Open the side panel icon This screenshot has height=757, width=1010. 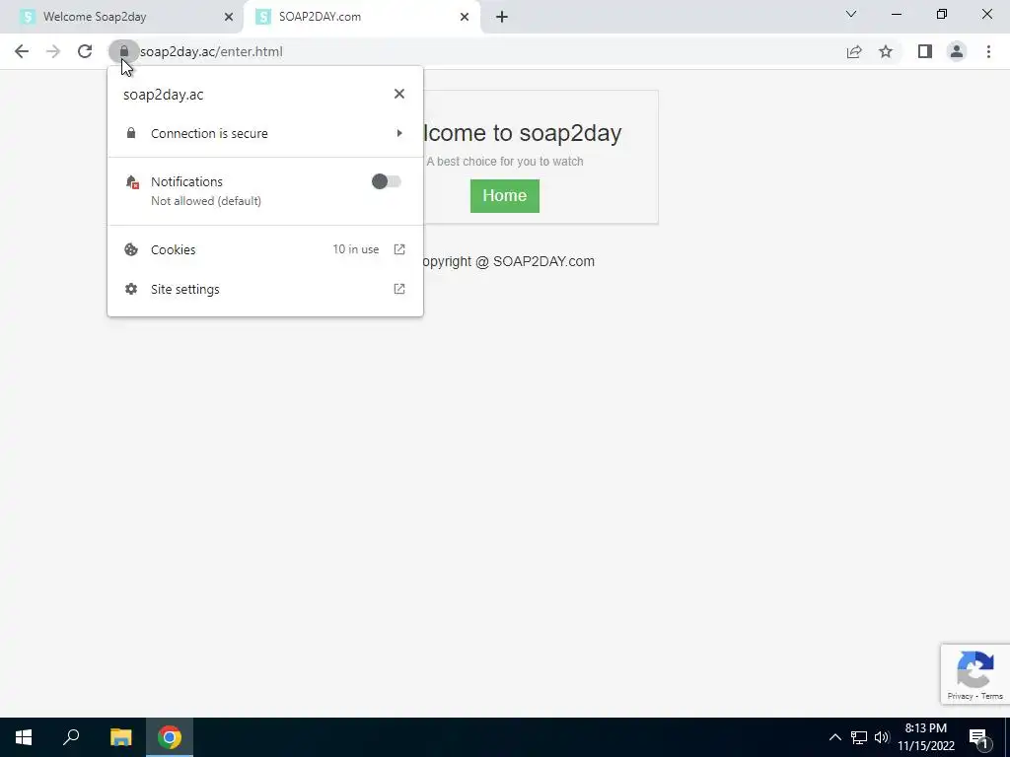(925, 51)
